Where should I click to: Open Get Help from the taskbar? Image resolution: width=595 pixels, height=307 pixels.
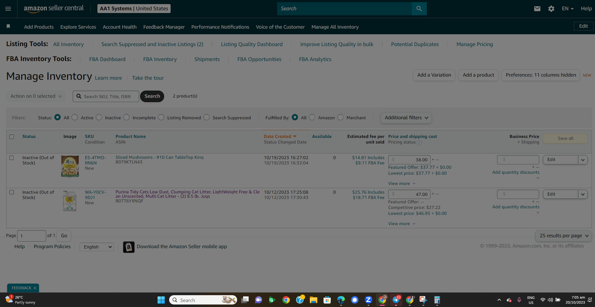point(300,300)
